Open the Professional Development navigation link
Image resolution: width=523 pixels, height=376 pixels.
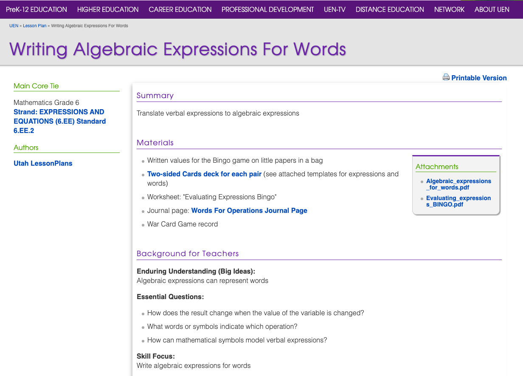tap(267, 9)
